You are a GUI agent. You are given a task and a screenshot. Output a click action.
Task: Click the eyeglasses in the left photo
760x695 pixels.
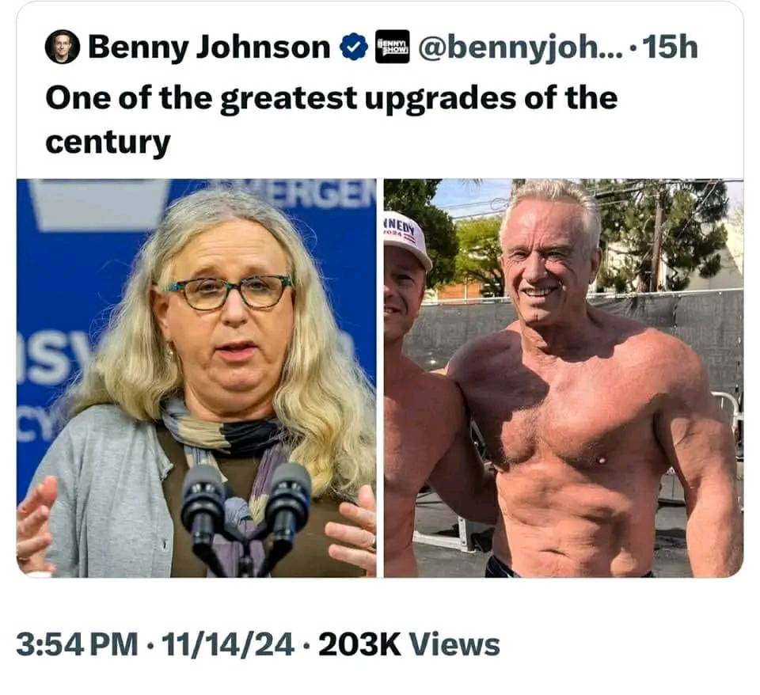(x=228, y=292)
